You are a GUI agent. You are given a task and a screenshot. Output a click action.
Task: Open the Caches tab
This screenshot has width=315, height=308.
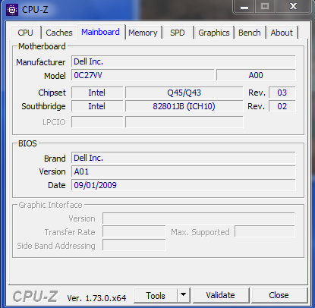59,33
